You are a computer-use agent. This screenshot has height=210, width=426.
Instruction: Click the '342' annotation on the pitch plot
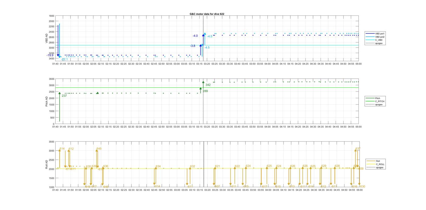click(x=208, y=85)
